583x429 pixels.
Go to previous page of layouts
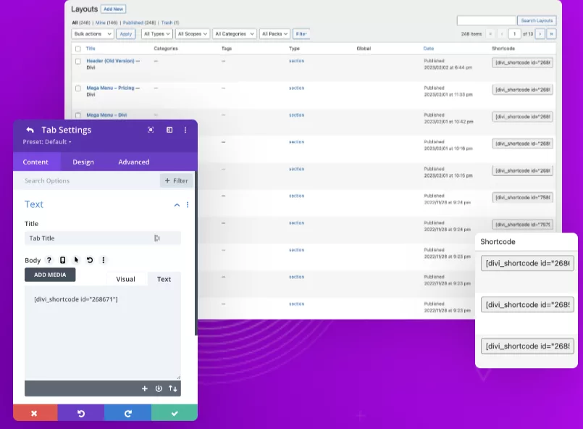(x=502, y=34)
